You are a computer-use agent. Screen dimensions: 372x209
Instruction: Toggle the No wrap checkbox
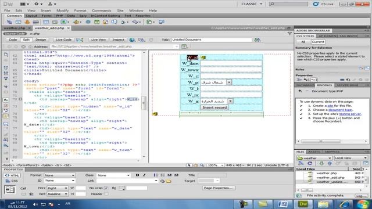tap(106, 188)
